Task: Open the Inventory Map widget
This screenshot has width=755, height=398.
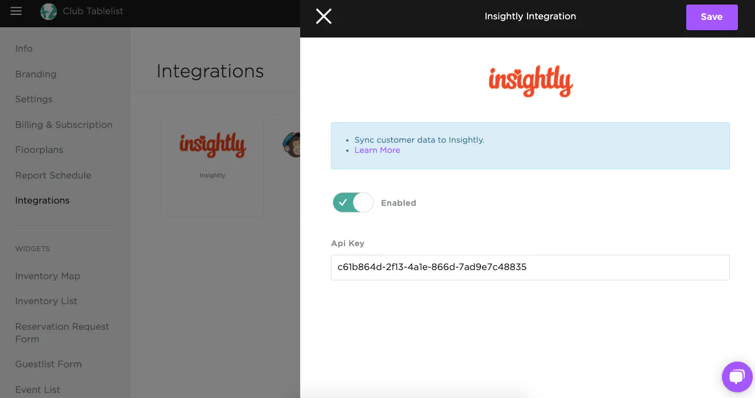Action: [x=48, y=276]
